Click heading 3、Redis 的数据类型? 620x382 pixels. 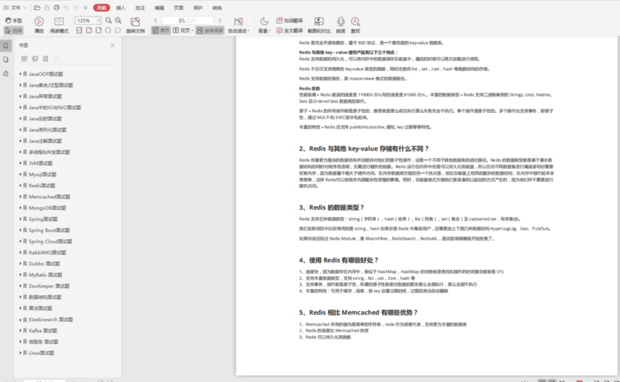click(x=332, y=207)
